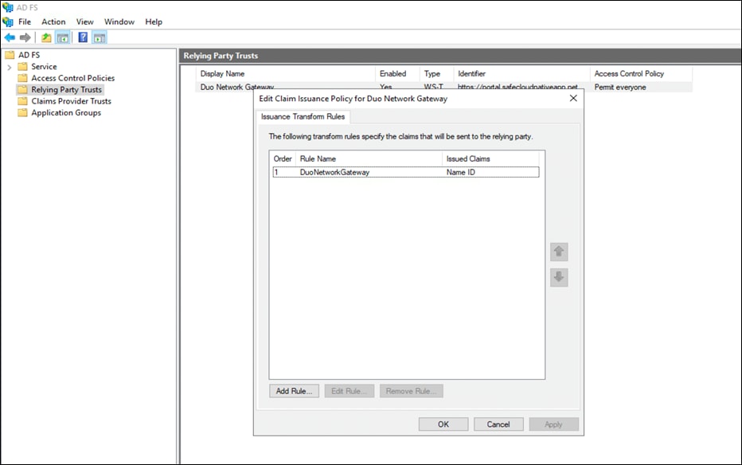Screen dimensions: 742x465
Task: Click the Claims Provider Trusts folder icon
Action: [22, 101]
